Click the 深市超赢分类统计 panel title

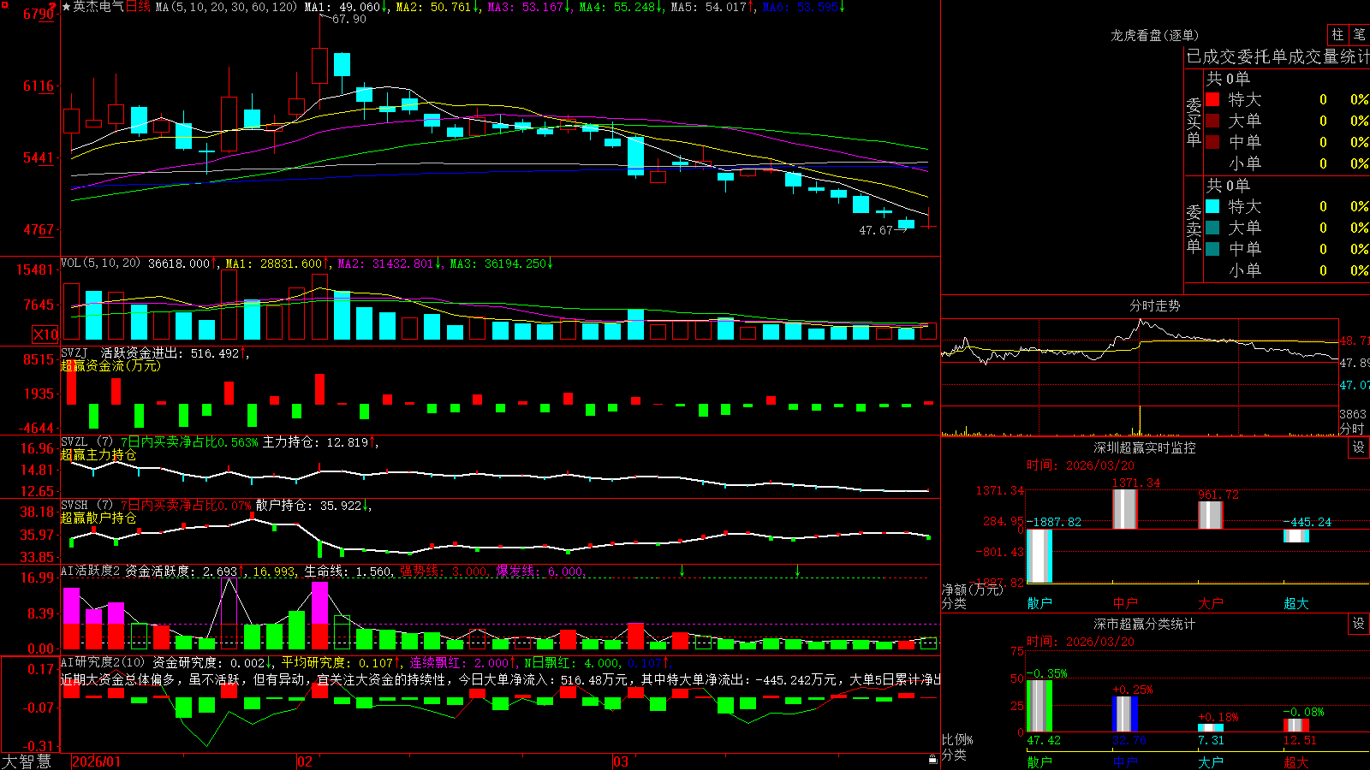coord(1145,624)
